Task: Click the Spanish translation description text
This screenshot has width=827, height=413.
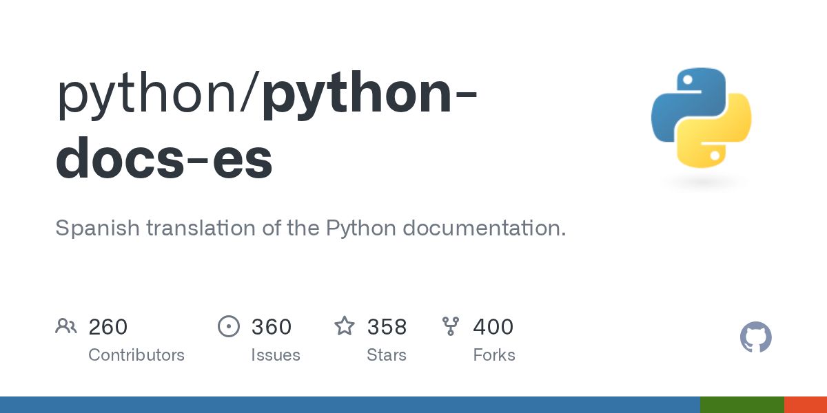Action: point(311,228)
